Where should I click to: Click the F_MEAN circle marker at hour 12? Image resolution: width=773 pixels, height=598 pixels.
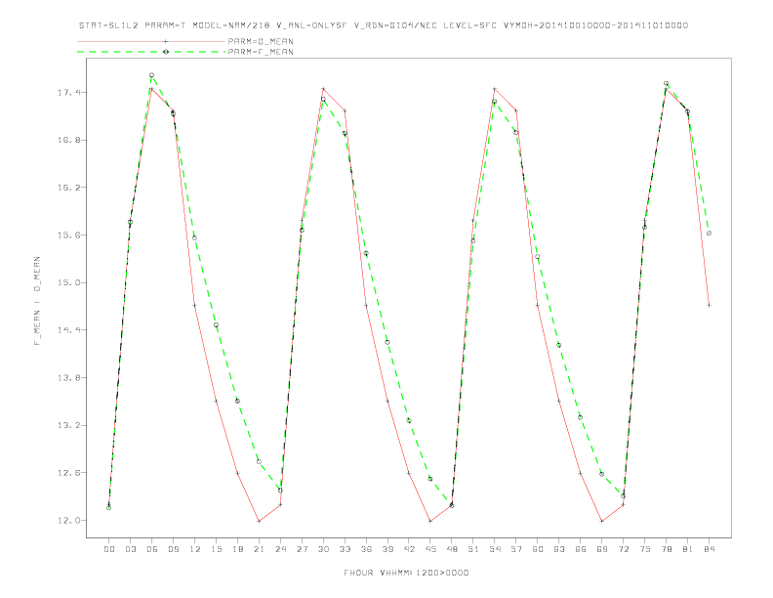click(x=195, y=237)
